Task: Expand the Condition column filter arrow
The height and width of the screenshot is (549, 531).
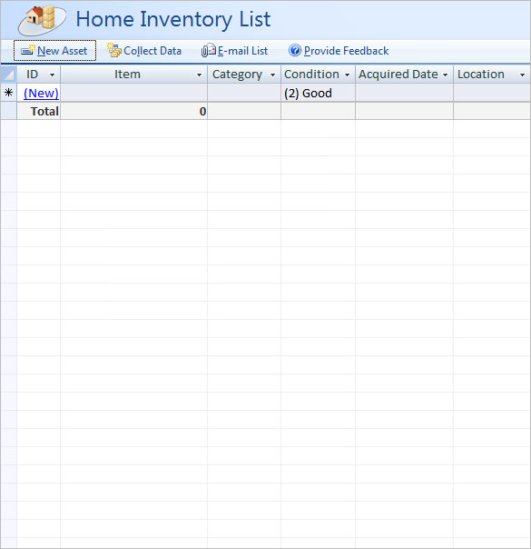Action: click(x=347, y=75)
